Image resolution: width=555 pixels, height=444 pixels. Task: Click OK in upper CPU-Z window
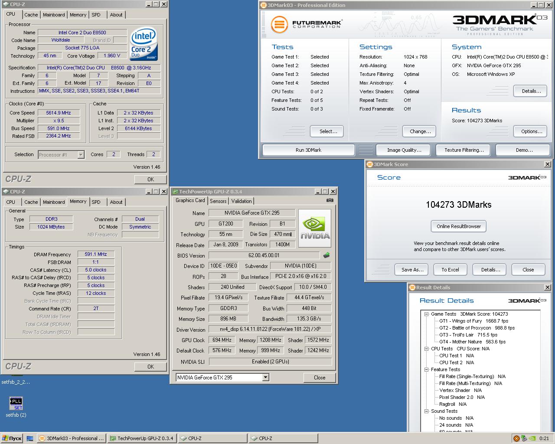150,180
